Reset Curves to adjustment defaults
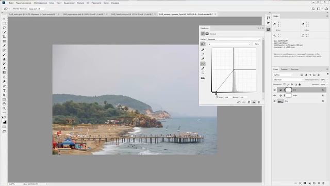The image size is (330, 186). click(x=249, y=102)
